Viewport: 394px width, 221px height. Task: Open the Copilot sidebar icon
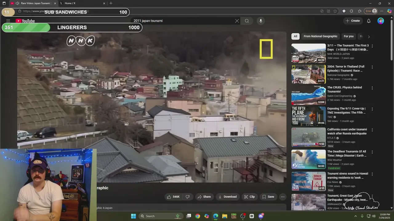coord(389,11)
